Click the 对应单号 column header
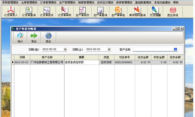This screenshot has width=195, height=117. coord(125,57)
